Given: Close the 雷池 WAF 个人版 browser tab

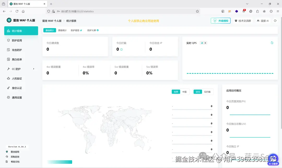Looking at the screenshot, I should (44, 4).
